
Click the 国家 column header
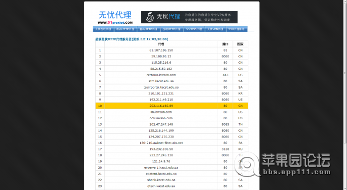(240, 44)
